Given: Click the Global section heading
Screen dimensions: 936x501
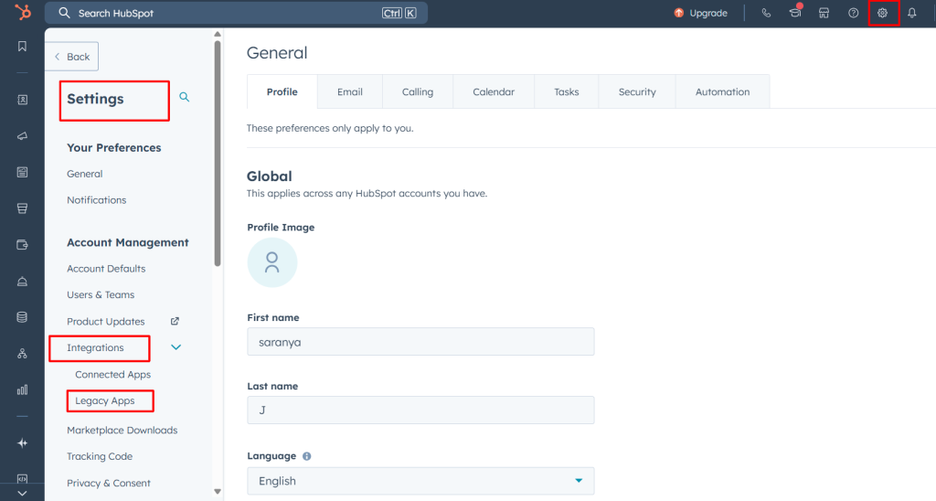Looking at the screenshot, I should (270, 176).
